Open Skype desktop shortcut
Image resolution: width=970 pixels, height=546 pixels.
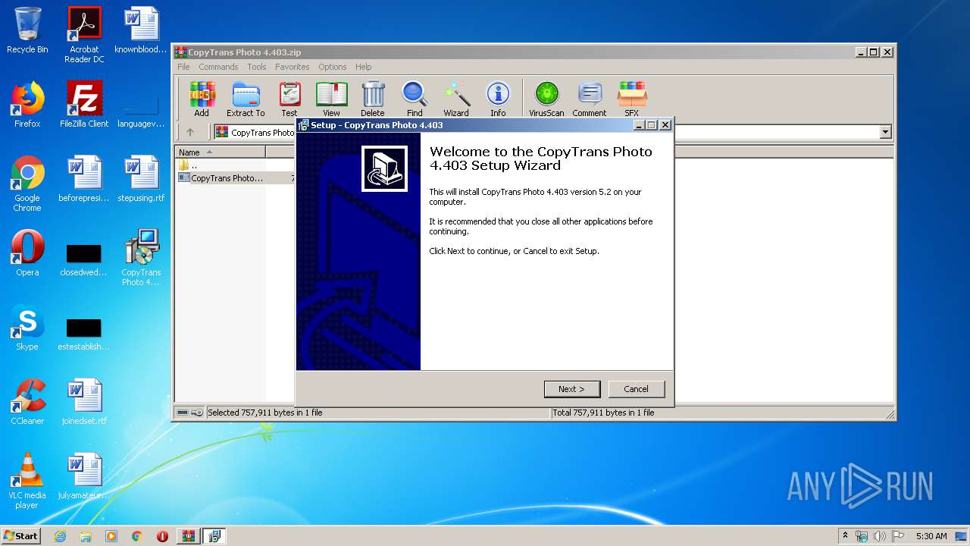pos(27,328)
